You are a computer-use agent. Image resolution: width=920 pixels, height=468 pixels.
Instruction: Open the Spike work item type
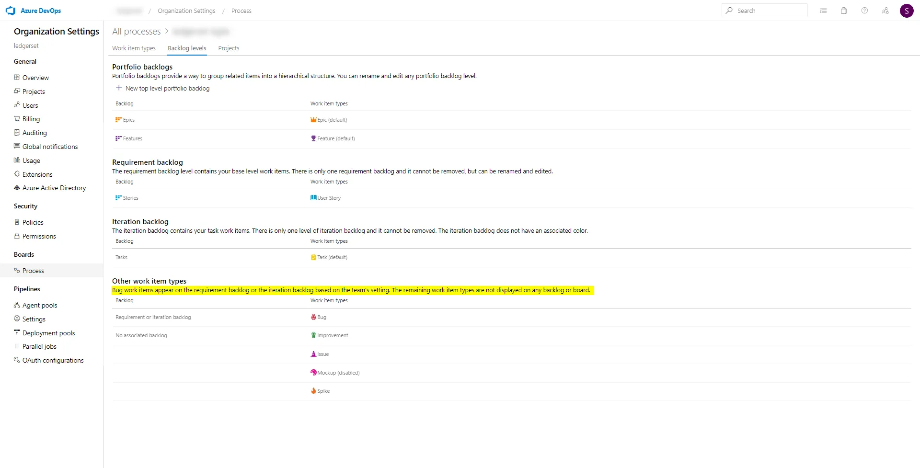point(323,391)
